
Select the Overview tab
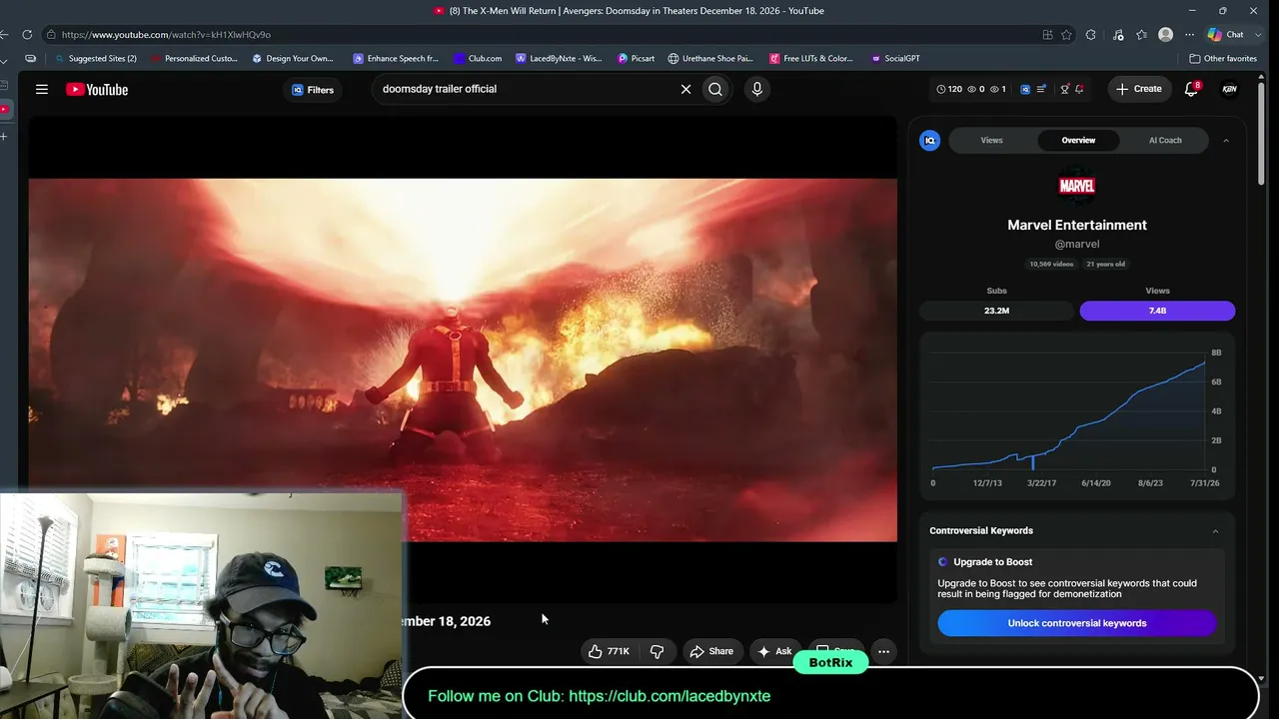click(1078, 141)
